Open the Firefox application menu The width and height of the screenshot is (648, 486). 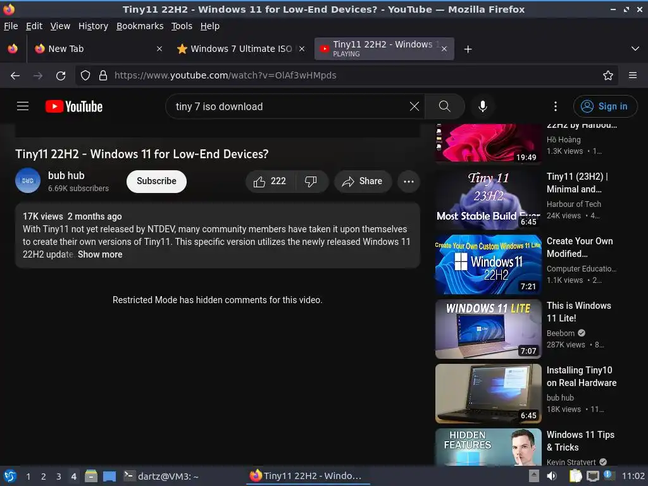[633, 76]
